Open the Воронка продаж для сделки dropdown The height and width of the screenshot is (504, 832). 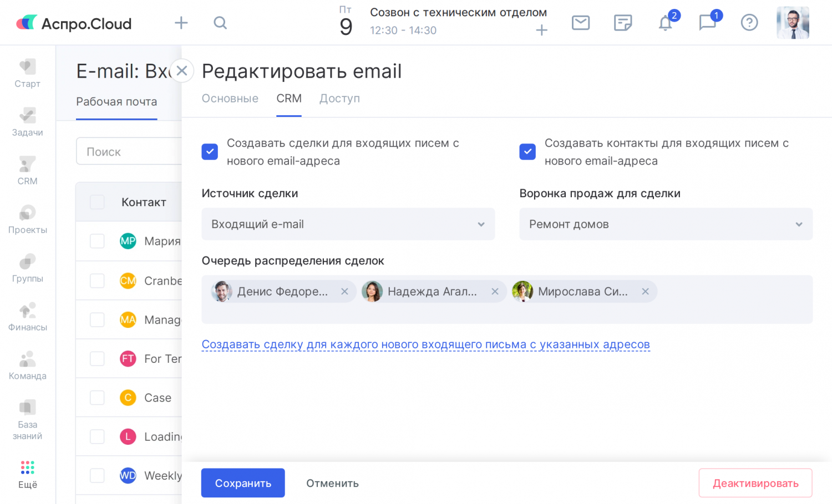(x=666, y=224)
